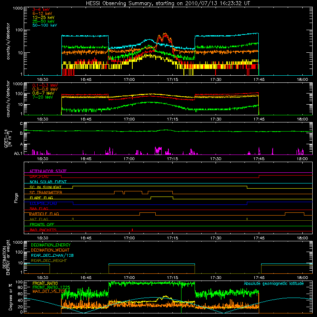Click the ATTENUATOR_STATE flag label

point(48,171)
